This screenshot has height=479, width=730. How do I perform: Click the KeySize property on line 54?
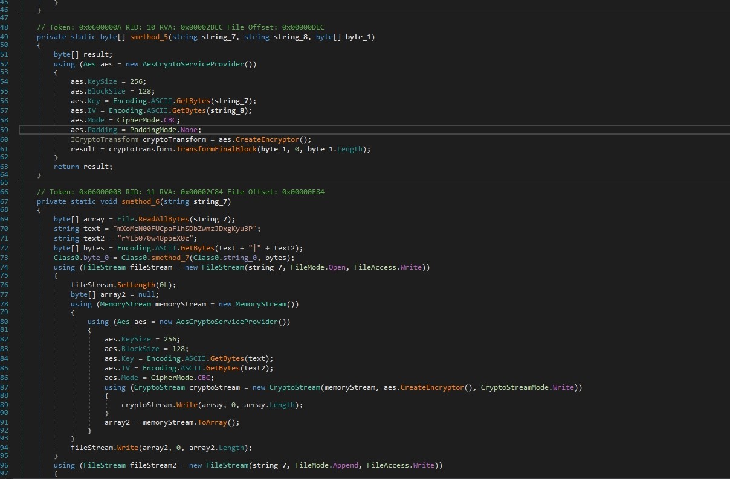pos(102,81)
